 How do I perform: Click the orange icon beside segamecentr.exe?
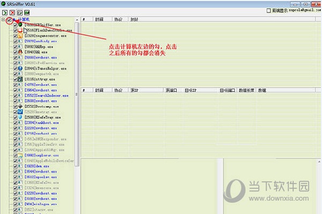pos(20,36)
